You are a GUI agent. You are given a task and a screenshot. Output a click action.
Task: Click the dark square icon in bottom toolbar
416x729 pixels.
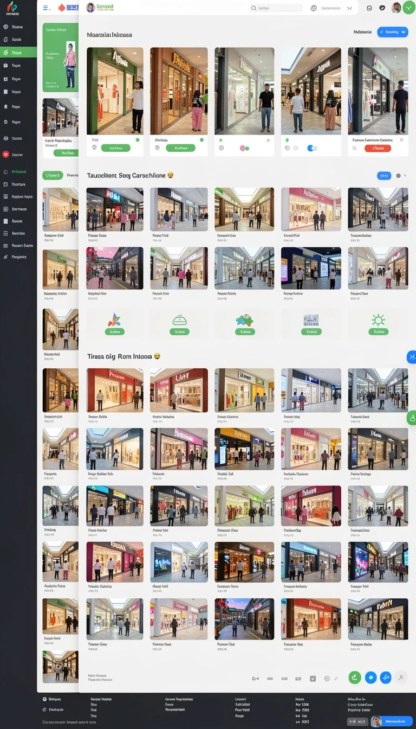pos(313,679)
